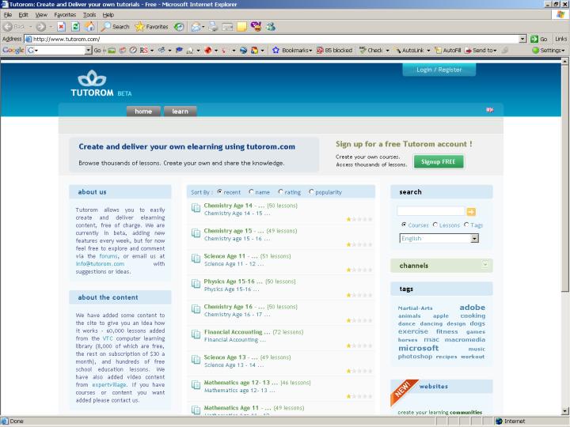The height and width of the screenshot is (427, 570).
Task: Click the 85 blocked popup blocker icon
Action: tap(320, 50)
